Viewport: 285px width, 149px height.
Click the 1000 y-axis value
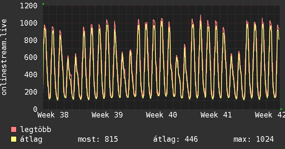(29, 23)
